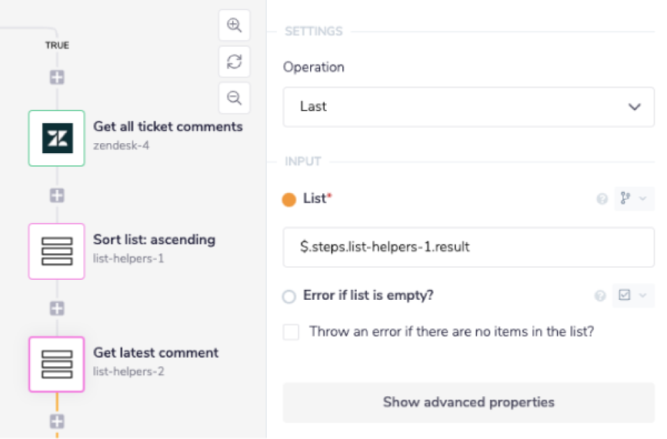Image resolution: width=667 pixels, height=439 pixels.
Task: Click the orange required indicator next to List
Action: point(289,199)
